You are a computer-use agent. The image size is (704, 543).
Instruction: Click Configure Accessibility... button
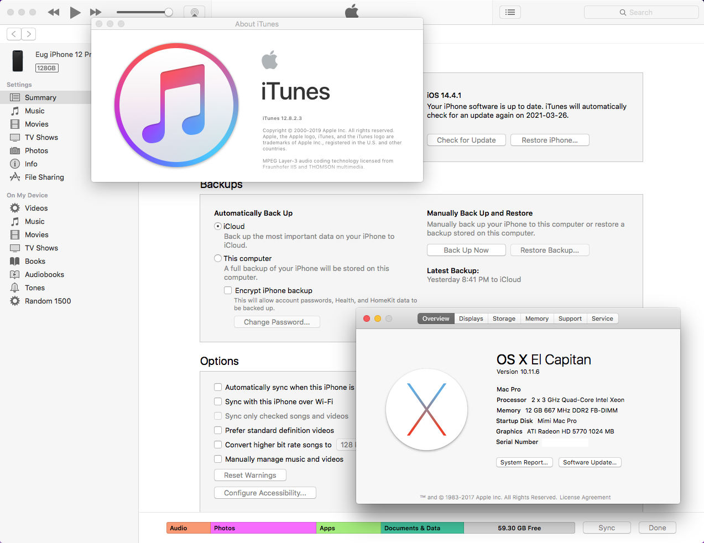[x=265, y=493]
